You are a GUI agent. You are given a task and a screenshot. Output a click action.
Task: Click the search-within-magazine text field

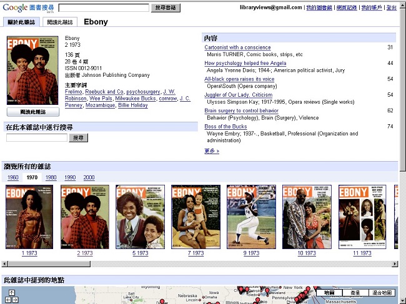37,137
